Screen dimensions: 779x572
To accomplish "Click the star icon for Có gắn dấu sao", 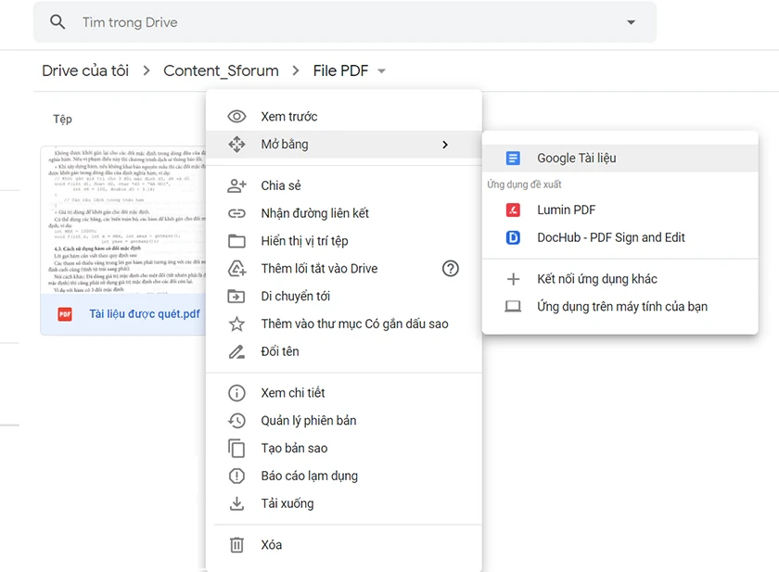I will [x=236, y=324].
